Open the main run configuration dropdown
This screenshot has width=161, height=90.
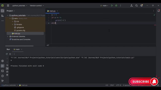pyautogui.click(x=104, y=5)
